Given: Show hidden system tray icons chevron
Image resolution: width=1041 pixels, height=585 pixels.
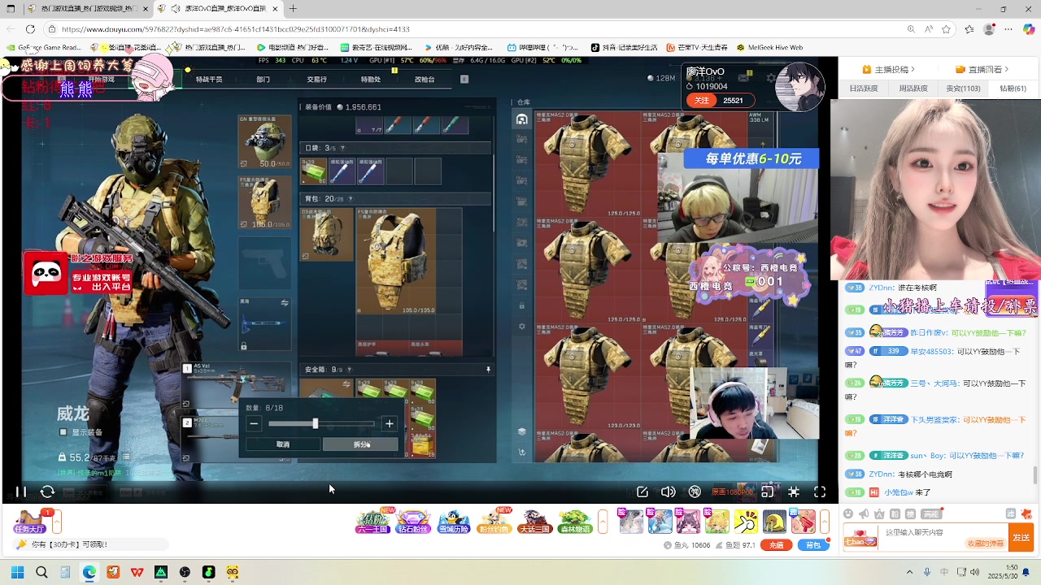Looking at the screenshot, I should click(909, 572).
